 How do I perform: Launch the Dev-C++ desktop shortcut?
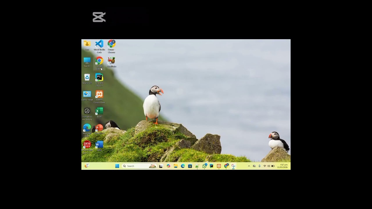click(87, 147)
